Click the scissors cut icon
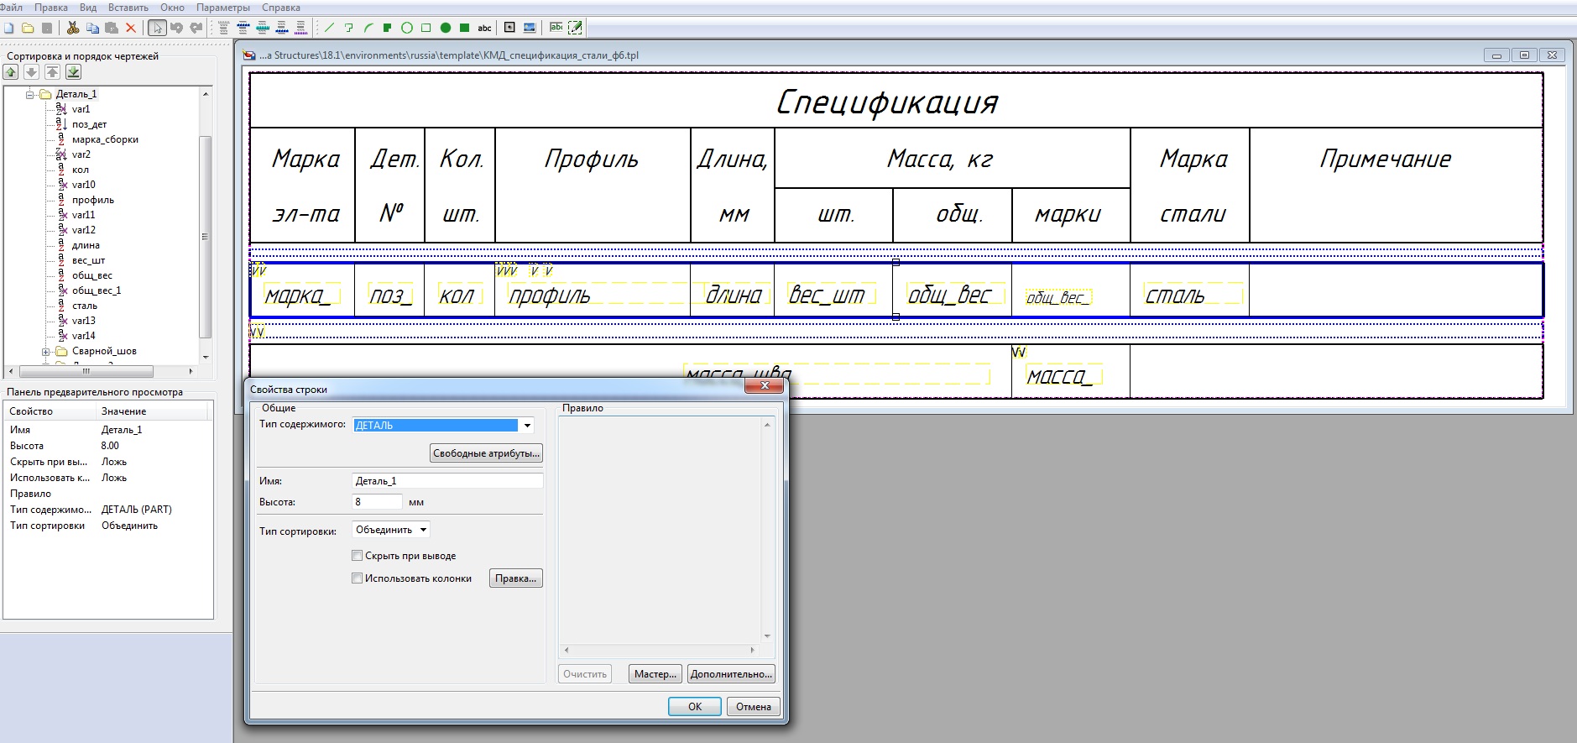The width and height of the screenshot is (1577, 743). click(x=73, y=28)
